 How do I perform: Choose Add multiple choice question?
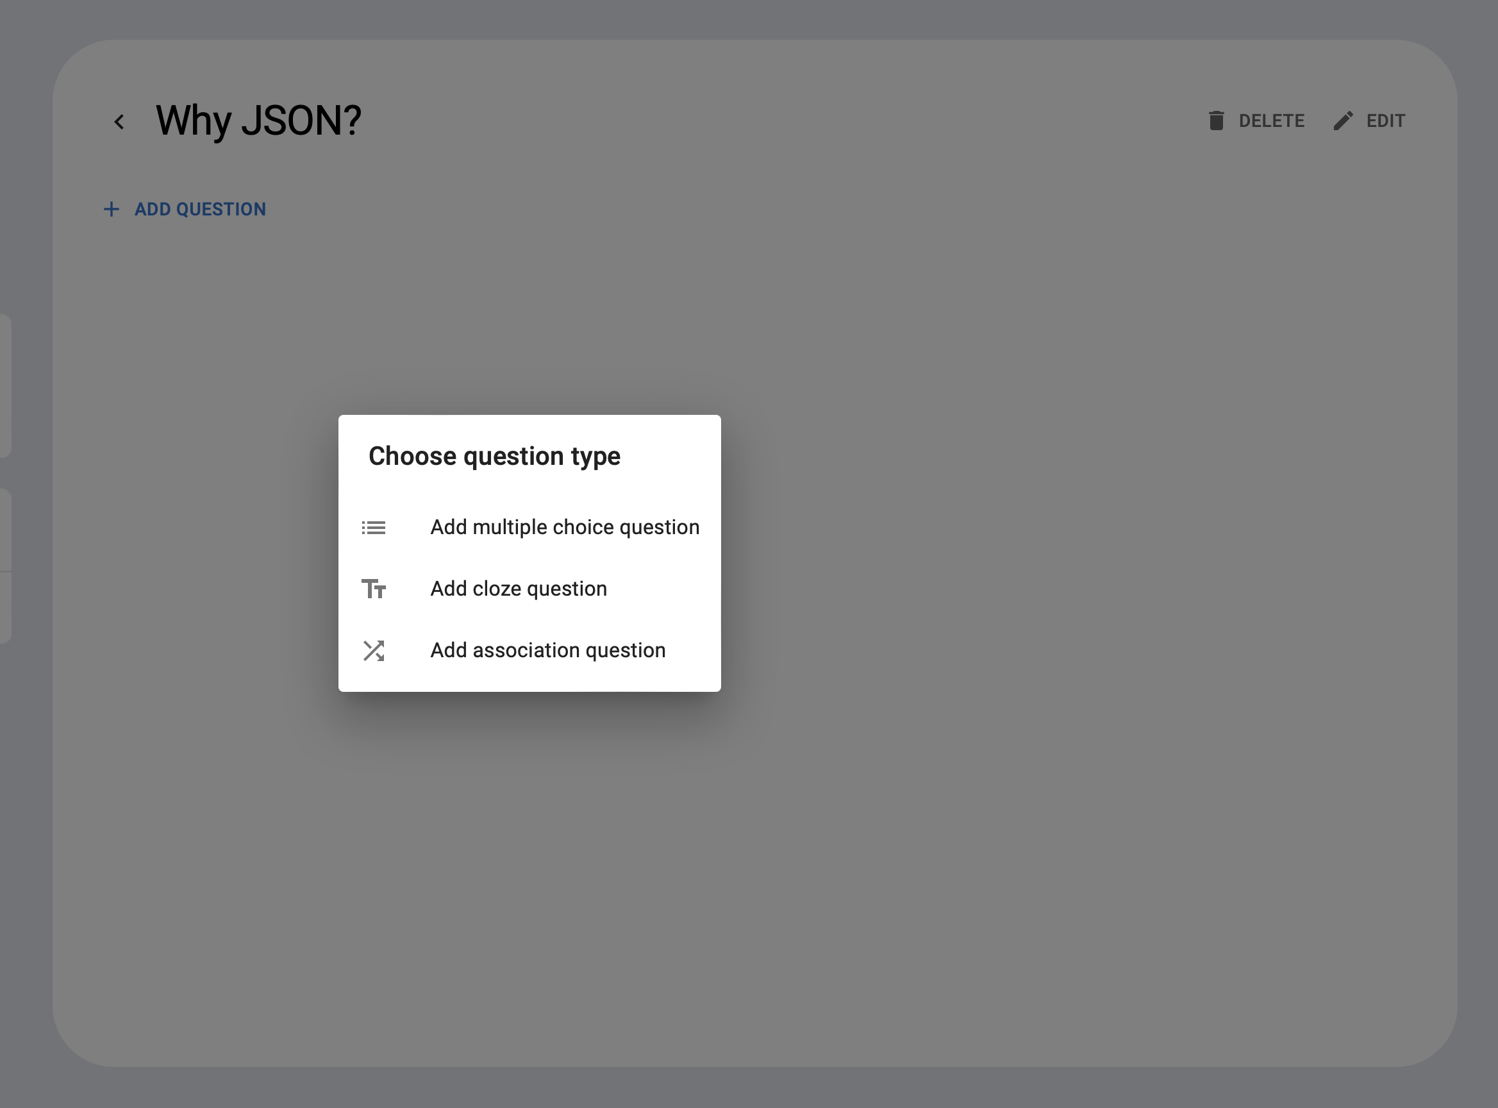tap(529, 527)
